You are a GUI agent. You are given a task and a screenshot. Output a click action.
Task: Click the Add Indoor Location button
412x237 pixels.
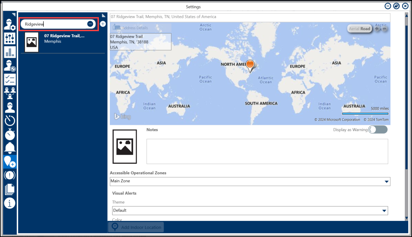click(136, 227)
